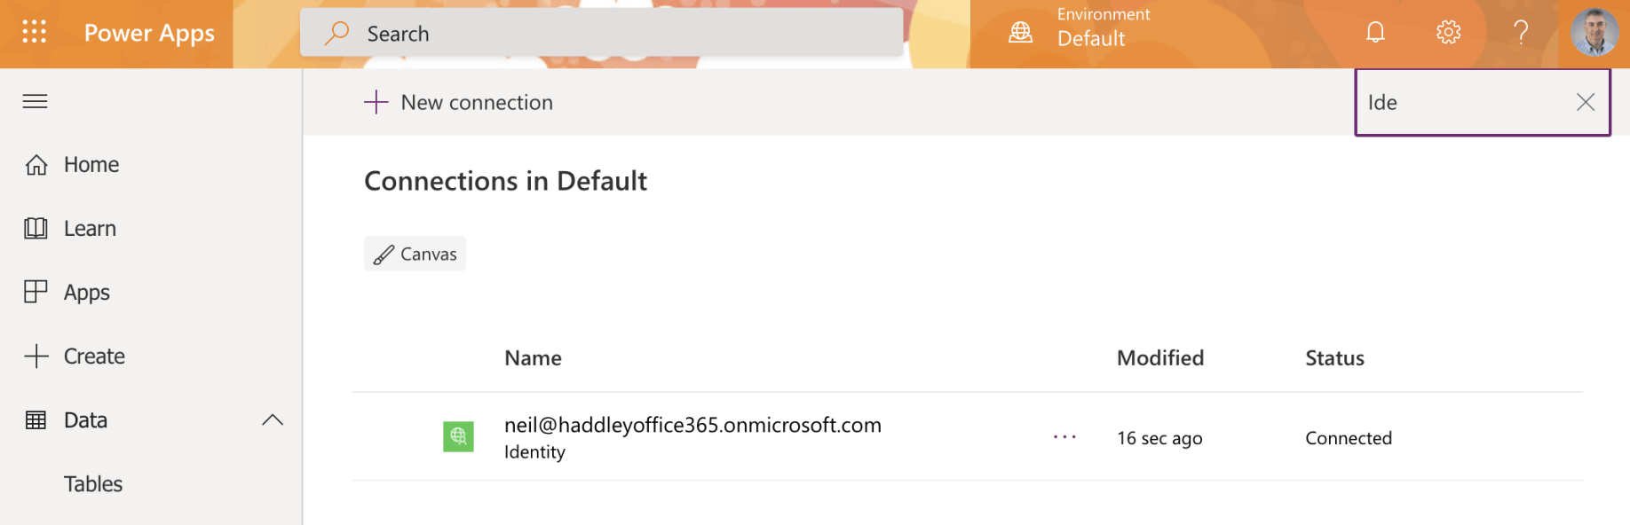The height and width of the screenshot is (525, 1630).
Task: Click the Canvas filter button
Action: click(415, 255)
